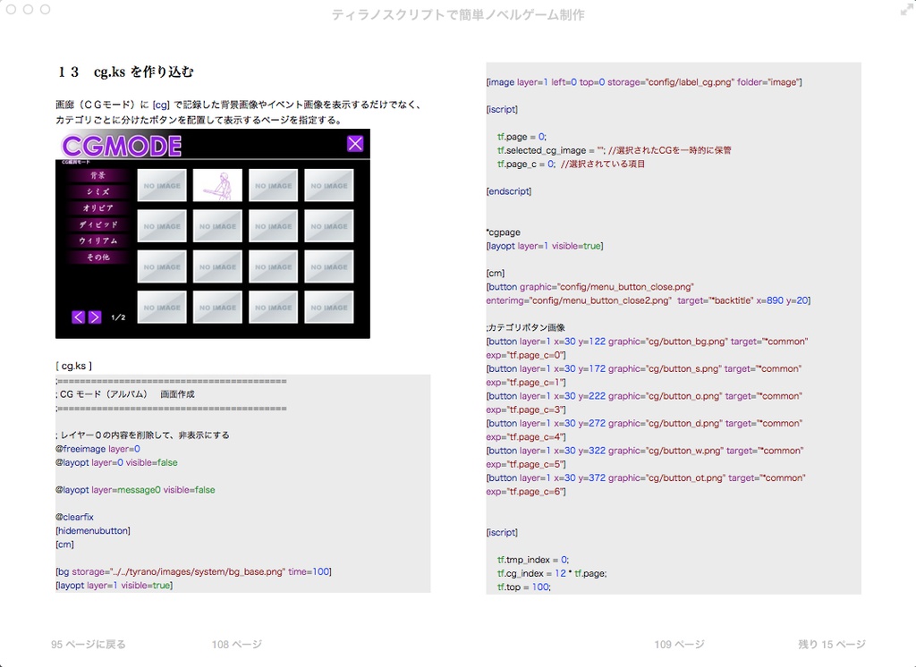Click the blue [cg] tag in the intro paragraph
Screen dimensions: 916x667
(x=161, y=106)
